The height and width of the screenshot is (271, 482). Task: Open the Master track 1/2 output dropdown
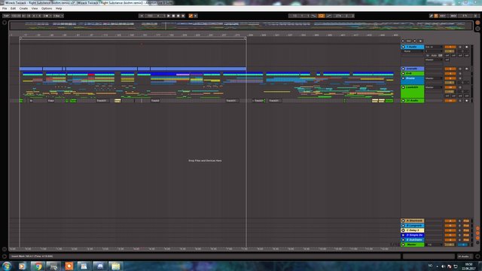click(435, 245)
